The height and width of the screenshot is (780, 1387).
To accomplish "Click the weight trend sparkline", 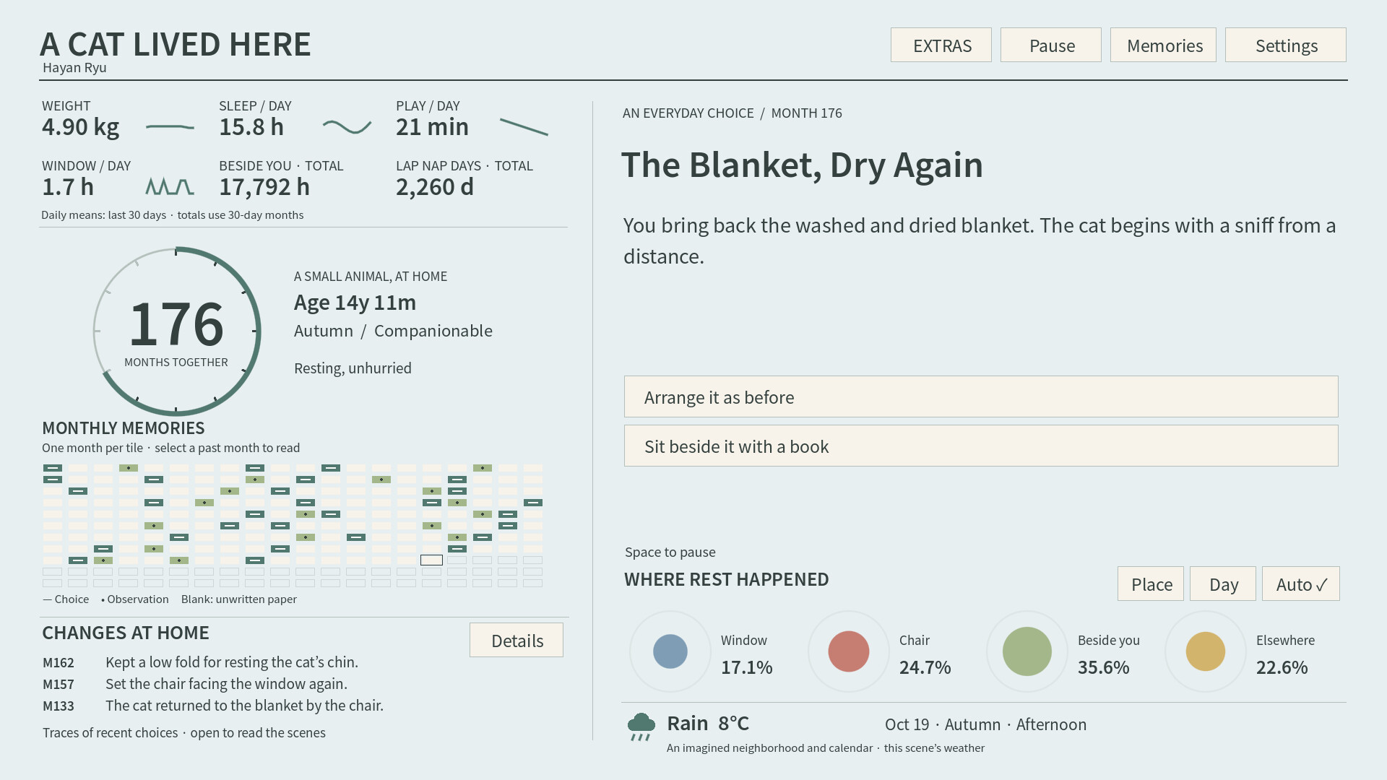I will point(170,127).
